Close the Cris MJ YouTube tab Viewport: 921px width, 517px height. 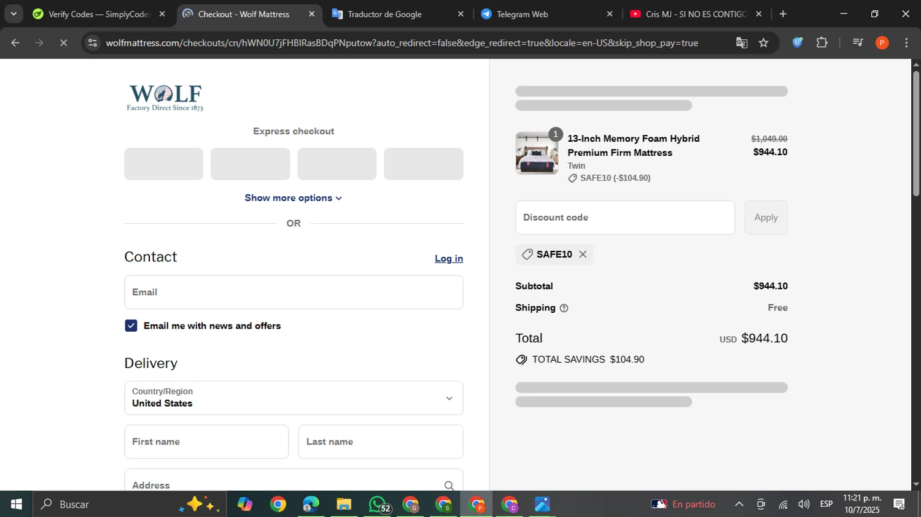pyautogui.click(x=759, y=13)
